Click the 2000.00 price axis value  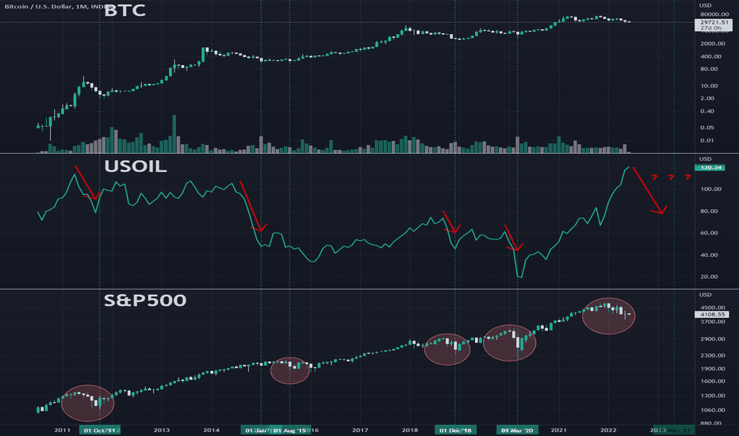(713, 44)
